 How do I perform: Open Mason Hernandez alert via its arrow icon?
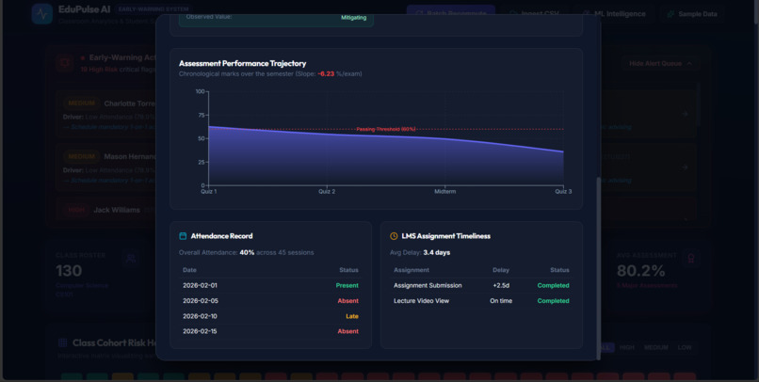point(685,167)
